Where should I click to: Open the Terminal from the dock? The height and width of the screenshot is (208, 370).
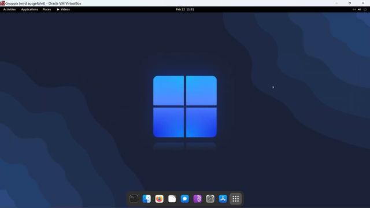click(x=134, y=199)
